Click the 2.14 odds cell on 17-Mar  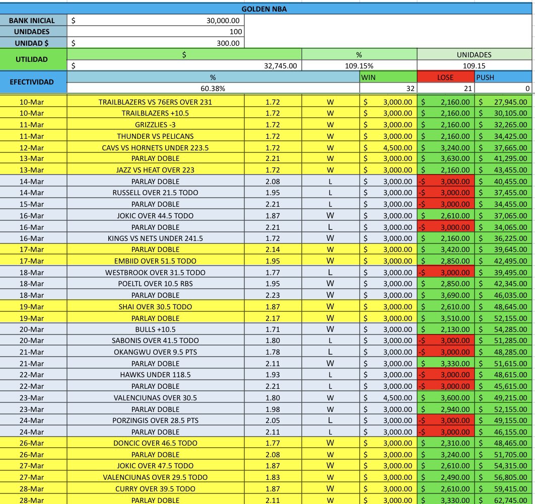coord(273,249)
